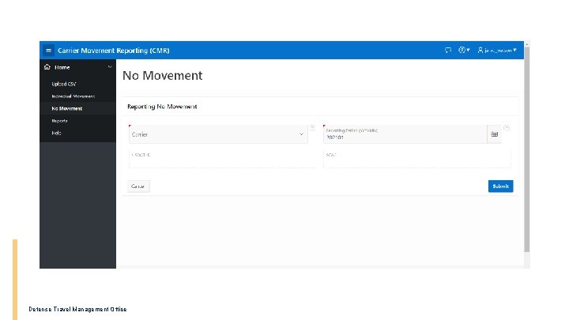Click the USDOT ID field
The height and width of the screenshot is (320, 569).
pos(222,159)
